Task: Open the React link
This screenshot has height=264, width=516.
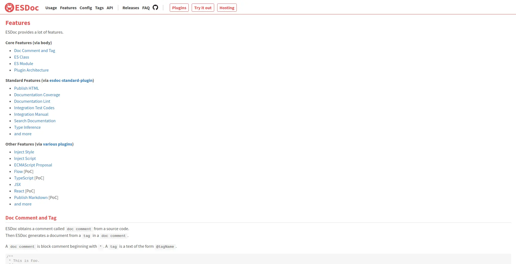Action: click(x=19, y=191)
